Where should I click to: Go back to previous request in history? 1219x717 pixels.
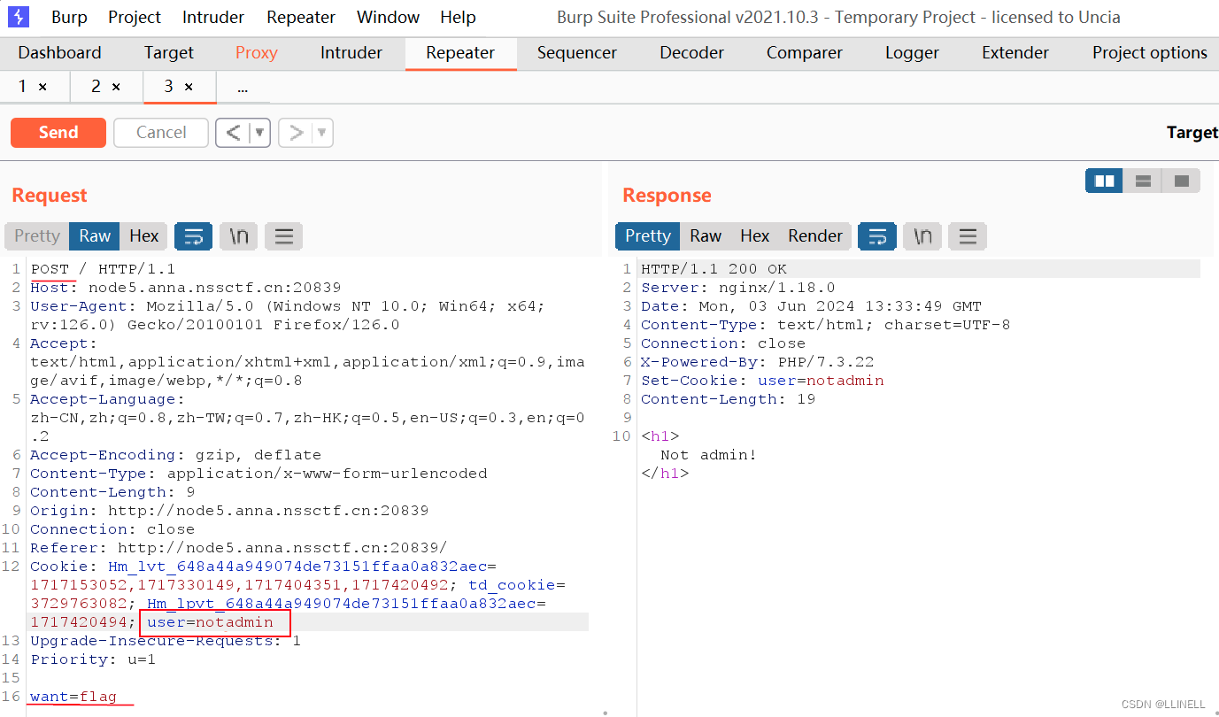click(x=233, y=133)
